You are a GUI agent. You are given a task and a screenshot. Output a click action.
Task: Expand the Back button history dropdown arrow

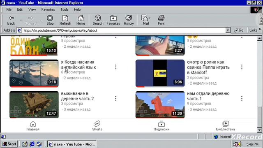21,20
